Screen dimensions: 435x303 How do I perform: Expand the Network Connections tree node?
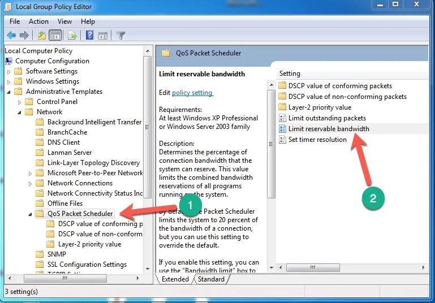pos(30,184)
